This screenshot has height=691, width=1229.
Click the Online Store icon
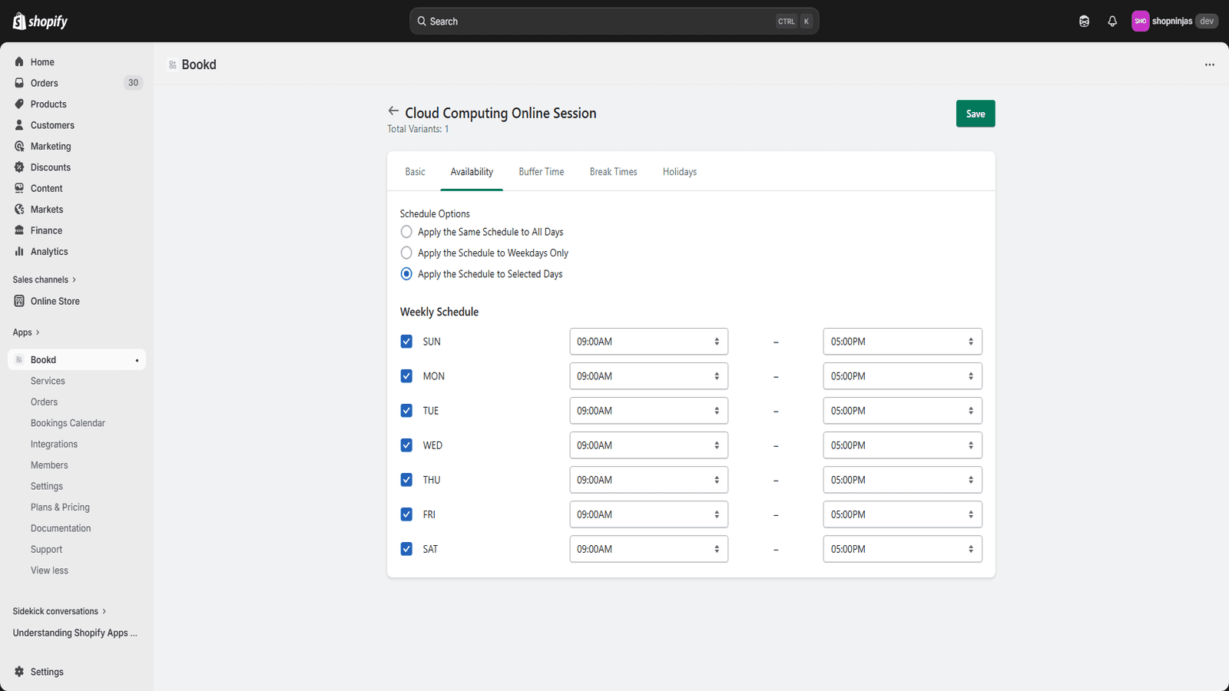click(x=19, y=301)
